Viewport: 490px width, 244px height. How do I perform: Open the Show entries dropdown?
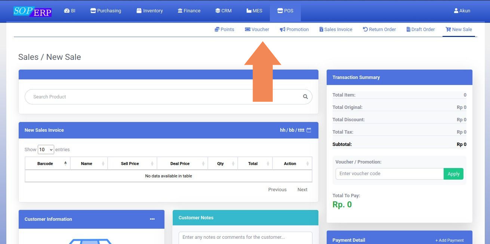[46, 149]
